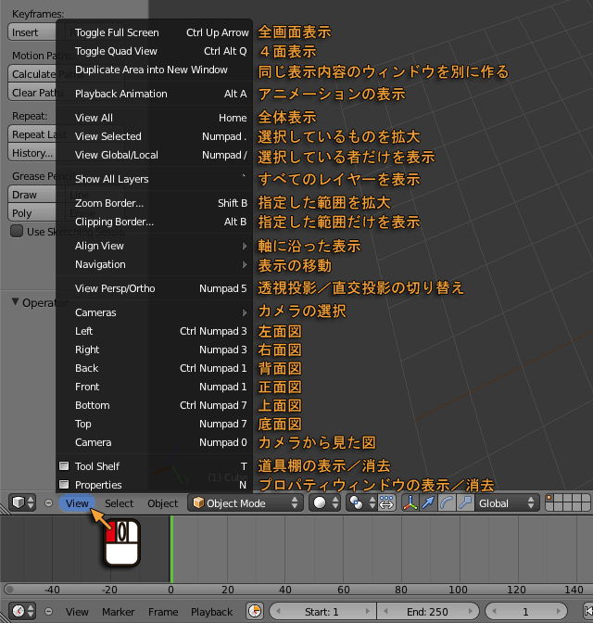The width and height of the screenshot is (593, 623).
Task: Toggle Tool Shelf checkbox in View menu
Action: point(64,466)
